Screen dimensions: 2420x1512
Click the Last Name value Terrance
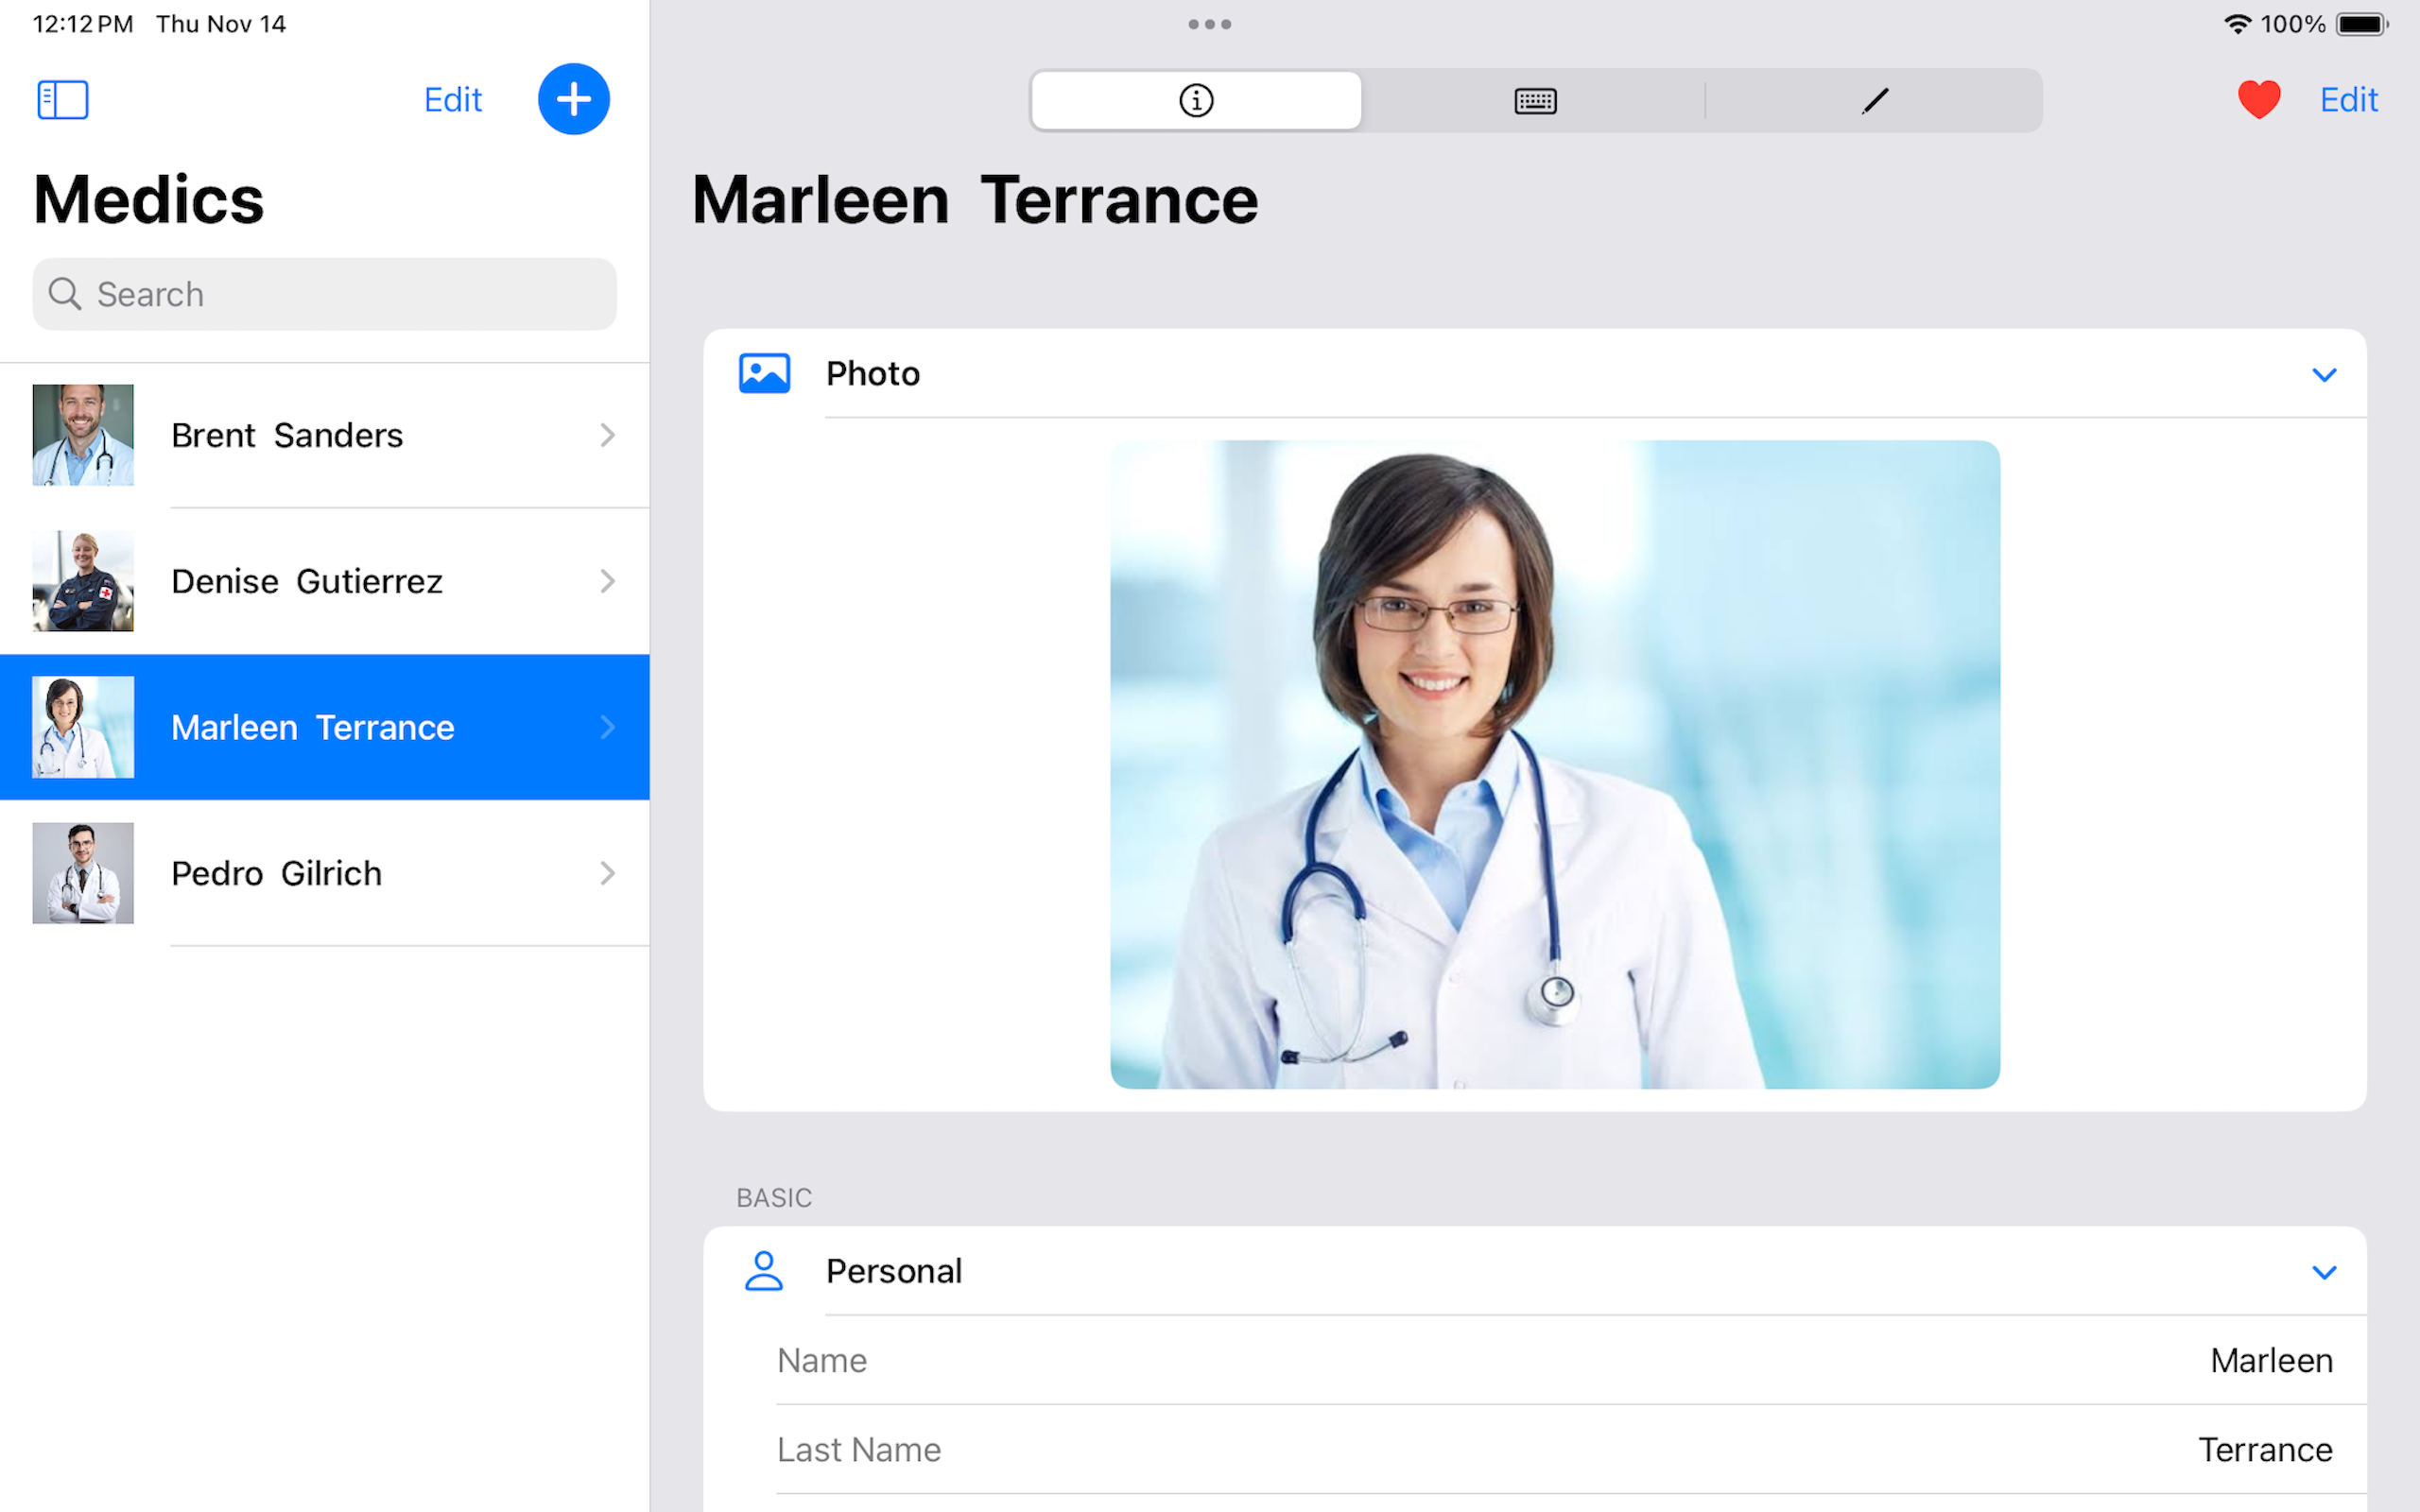pos(2265,1450)
